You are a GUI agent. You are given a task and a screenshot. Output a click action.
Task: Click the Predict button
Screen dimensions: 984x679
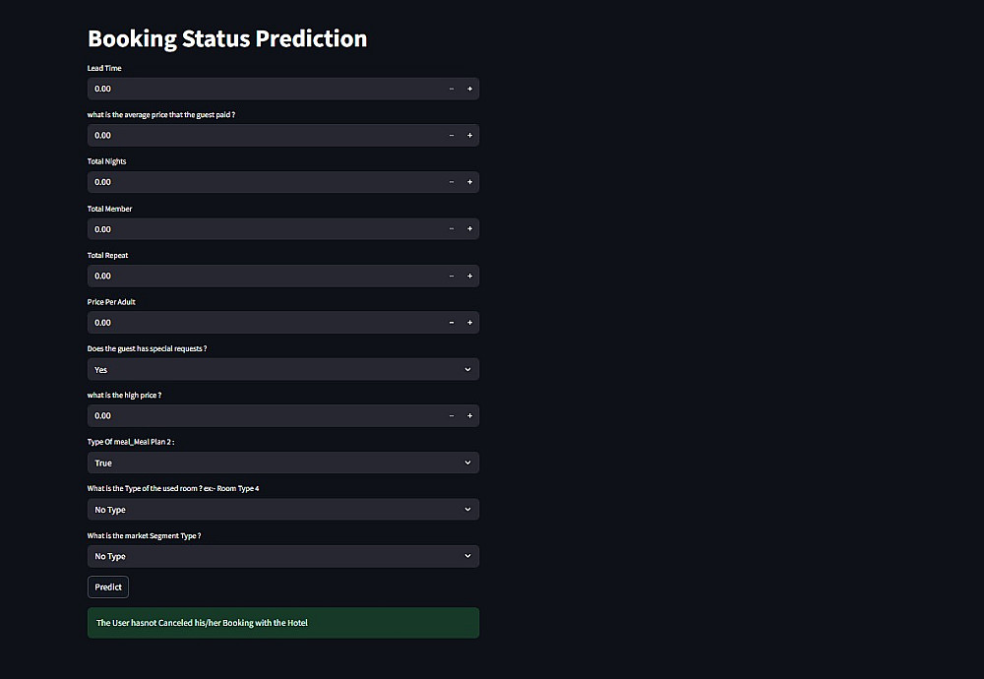(x=108, y=586)
